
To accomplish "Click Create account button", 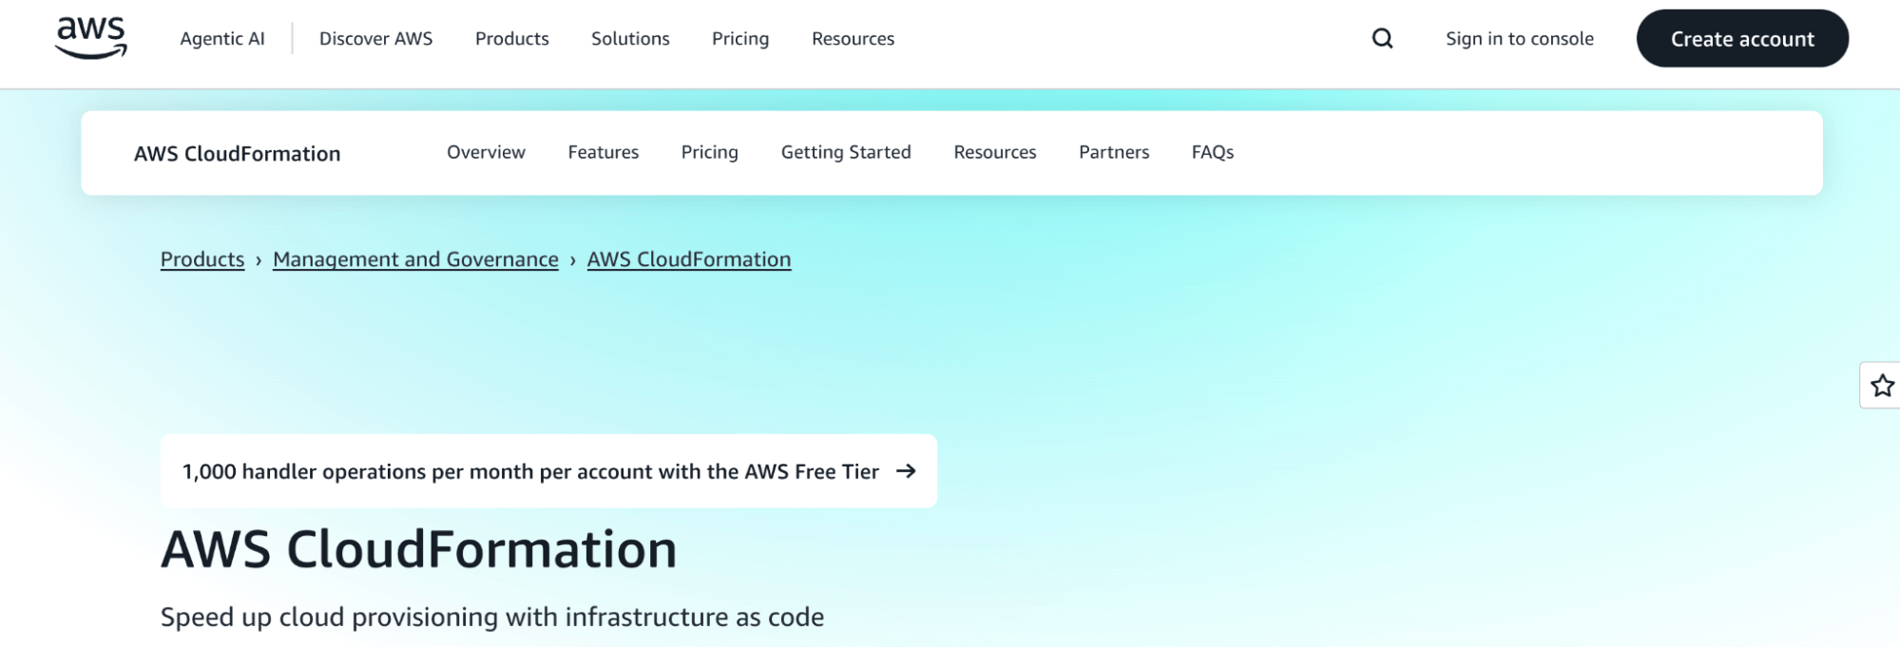I will 1742,39.
